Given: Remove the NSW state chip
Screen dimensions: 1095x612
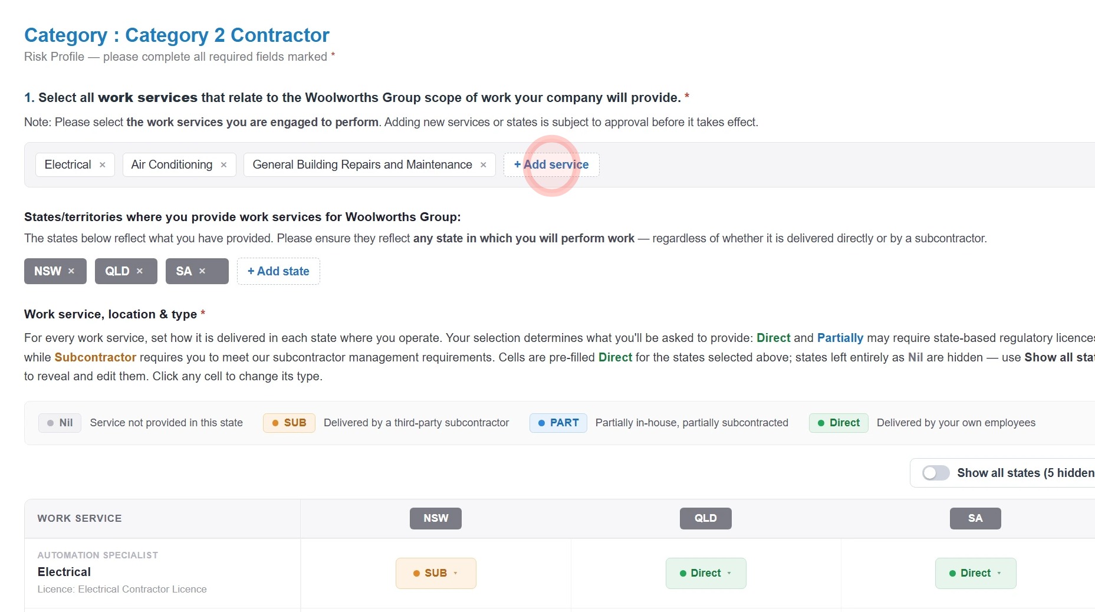Looking at the screenshot, I should click(71, 271).
